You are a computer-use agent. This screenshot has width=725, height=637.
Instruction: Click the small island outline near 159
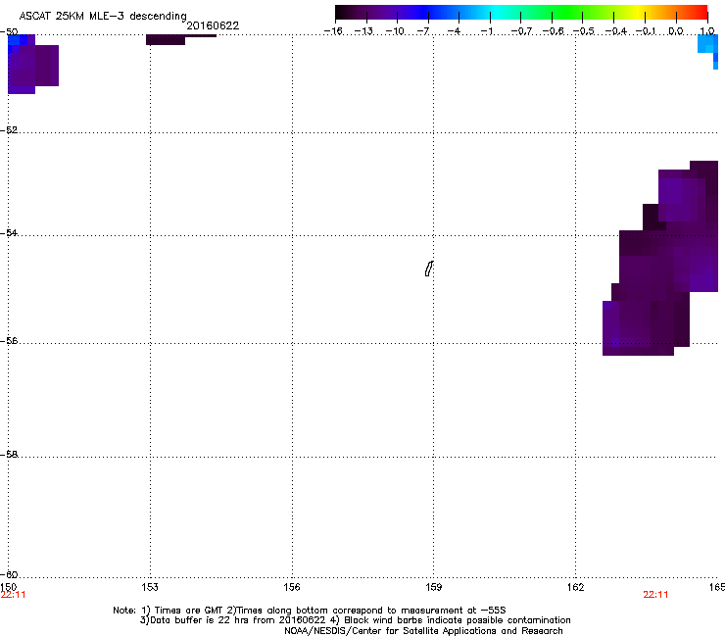[429, 269]
